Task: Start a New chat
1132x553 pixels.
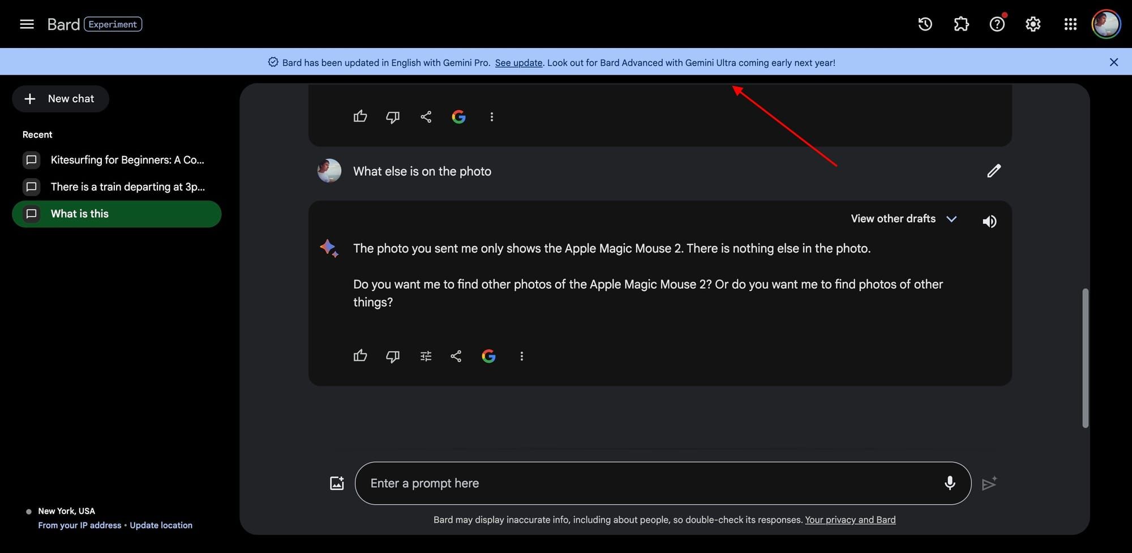Action: (x=60, y=98)
